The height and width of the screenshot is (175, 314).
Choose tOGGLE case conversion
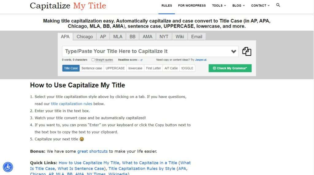187,68
